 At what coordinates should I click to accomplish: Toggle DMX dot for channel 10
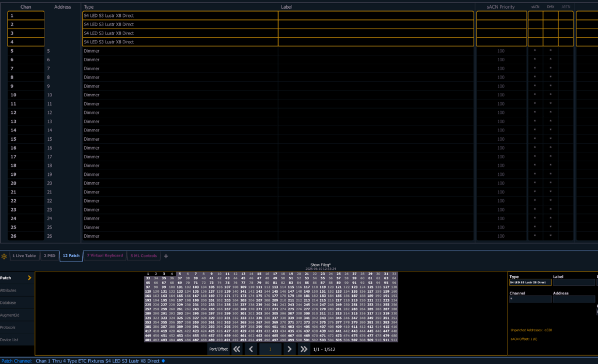click(550, 95)
